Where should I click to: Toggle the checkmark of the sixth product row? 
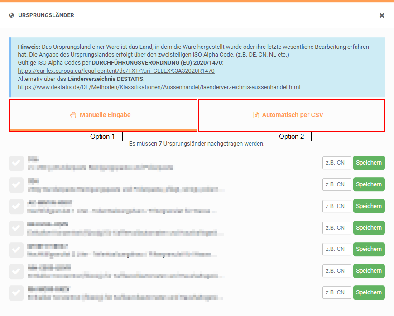coord(16,271)
